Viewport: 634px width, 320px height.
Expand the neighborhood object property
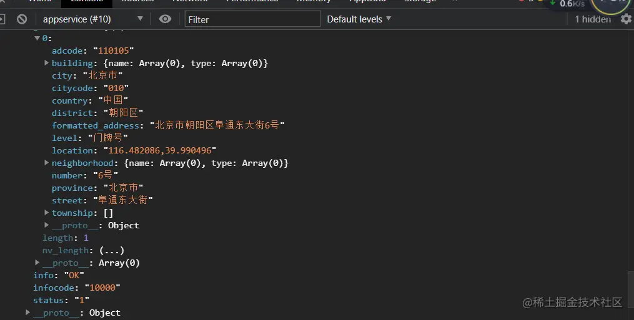[x=46, y=163]
